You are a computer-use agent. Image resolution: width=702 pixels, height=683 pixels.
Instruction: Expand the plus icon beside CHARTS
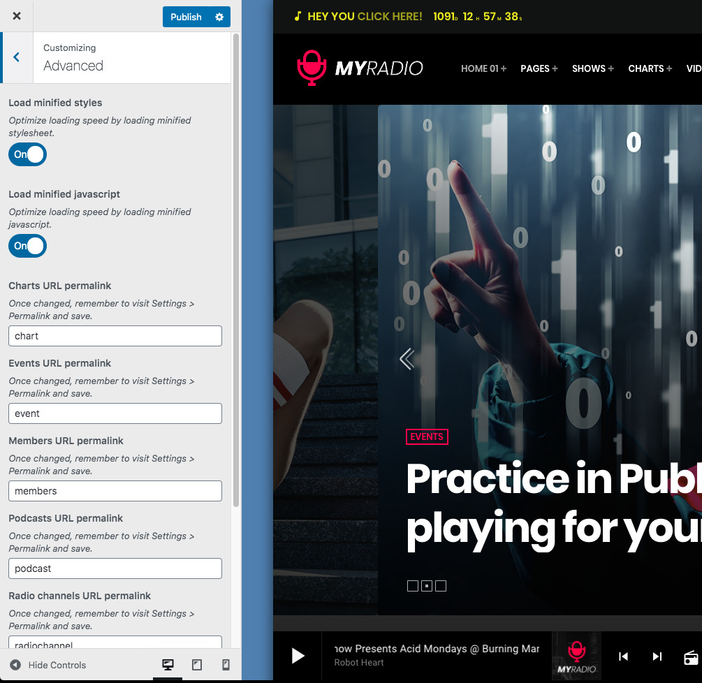[669, 68]
